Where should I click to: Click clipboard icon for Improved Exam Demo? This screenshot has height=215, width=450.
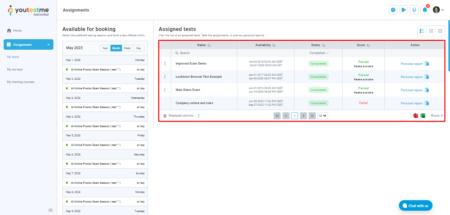tap(427, 64)
